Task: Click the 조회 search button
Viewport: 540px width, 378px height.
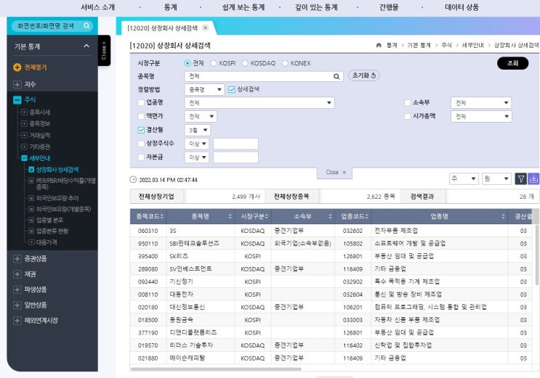Action: (x=512, y=63)
